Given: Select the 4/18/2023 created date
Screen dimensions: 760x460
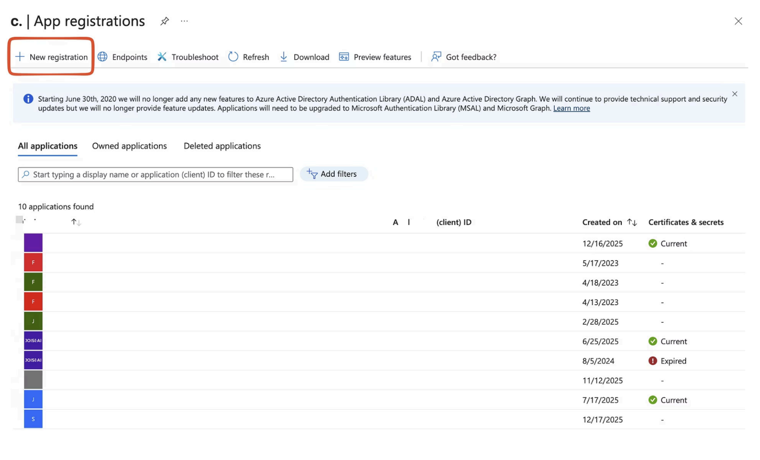Looking at the screenshot, I should point(600,282).
